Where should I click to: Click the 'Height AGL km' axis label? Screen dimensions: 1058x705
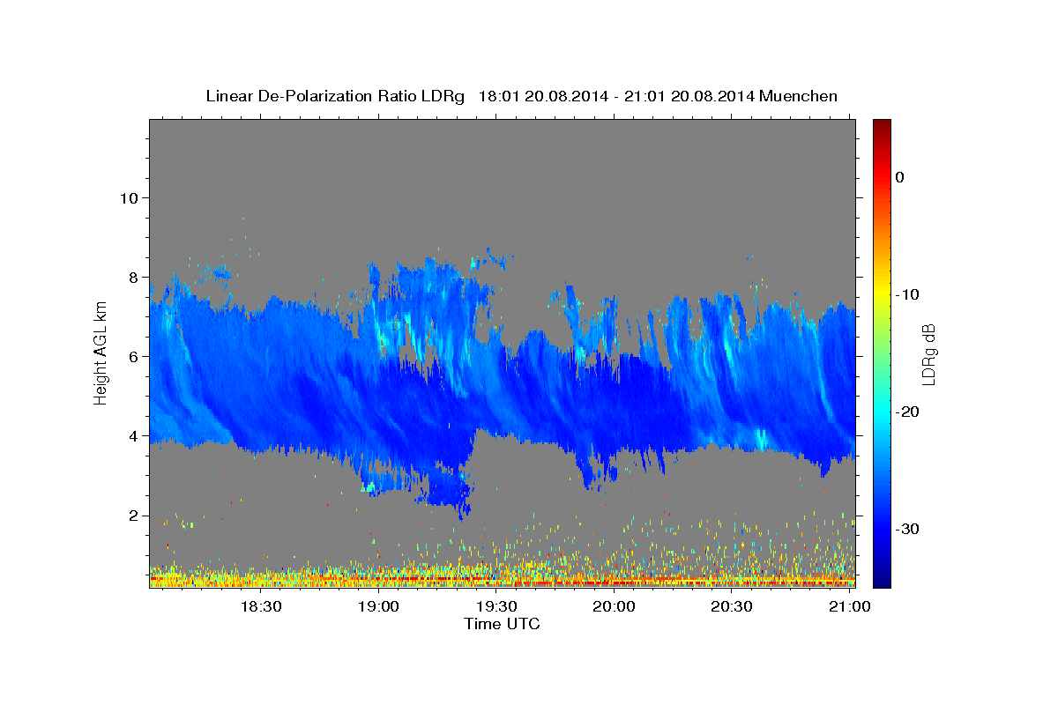pos(101,354)
